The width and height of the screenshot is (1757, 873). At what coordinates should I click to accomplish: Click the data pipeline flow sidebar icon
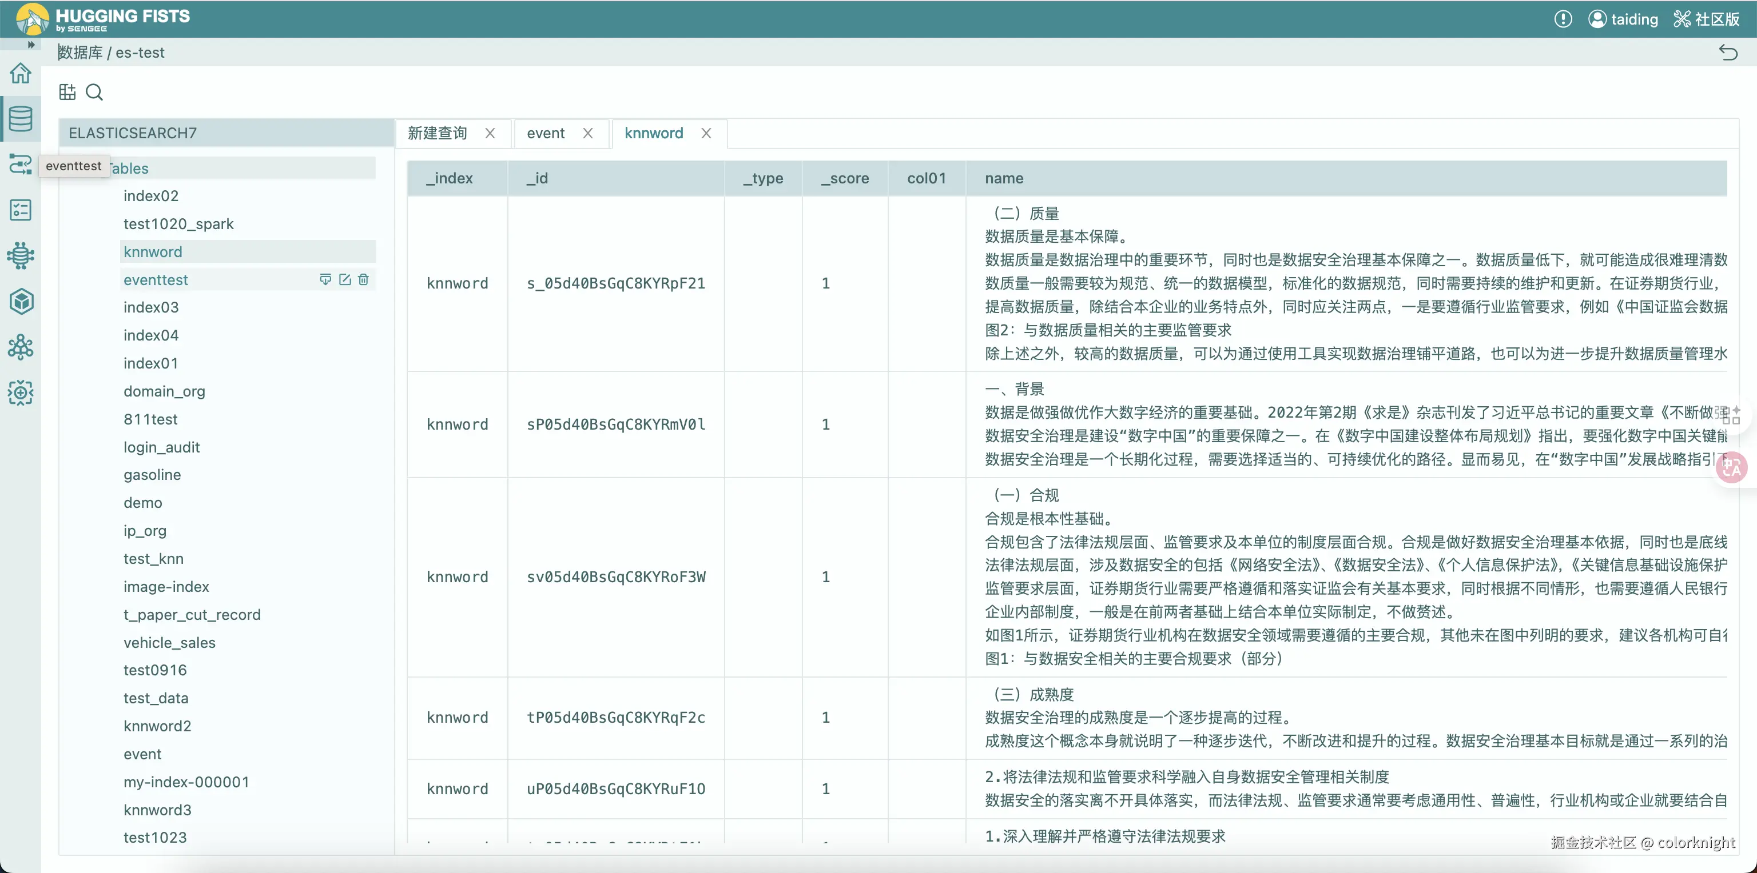[x=21, y=164]
